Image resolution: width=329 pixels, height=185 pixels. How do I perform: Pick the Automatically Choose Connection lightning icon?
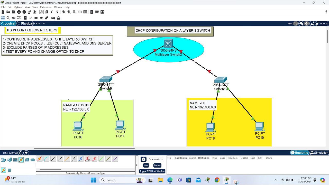[x=39, y=159]
